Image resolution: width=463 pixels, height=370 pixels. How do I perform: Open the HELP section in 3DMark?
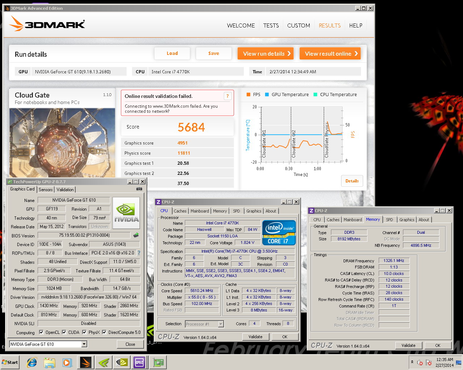pos(356,26)
